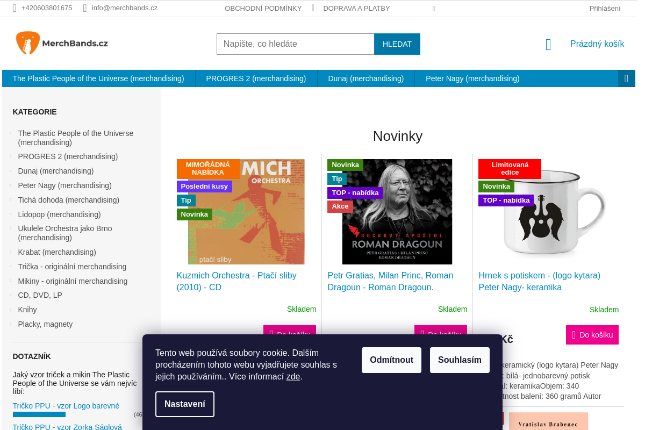Click Souhlasím to accept cookies
This screenshot has width=645, height=430.
click(x=460, y=360)
